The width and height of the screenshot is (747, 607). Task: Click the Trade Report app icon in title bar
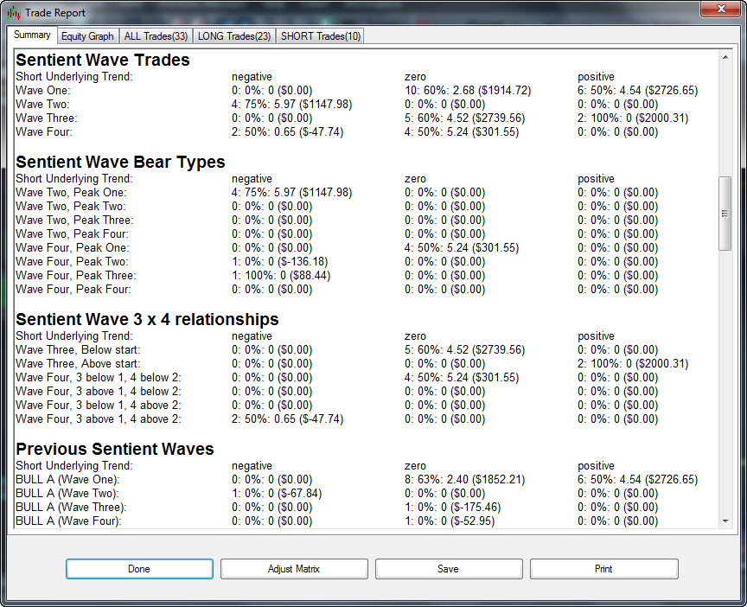[14, 13]
